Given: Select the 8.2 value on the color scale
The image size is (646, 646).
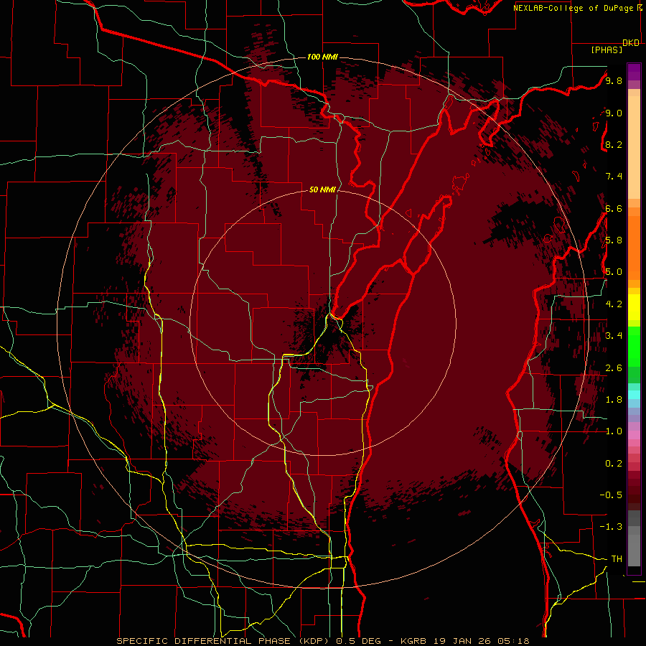Looking at the screenshot, I should pos(614,144).
